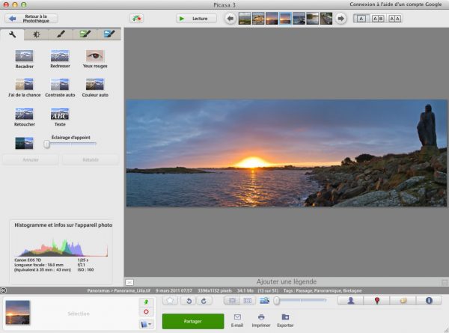Collapse the caption bar with corner button
The width and height of the screenshot is (449, 333).
pos(129,282)
